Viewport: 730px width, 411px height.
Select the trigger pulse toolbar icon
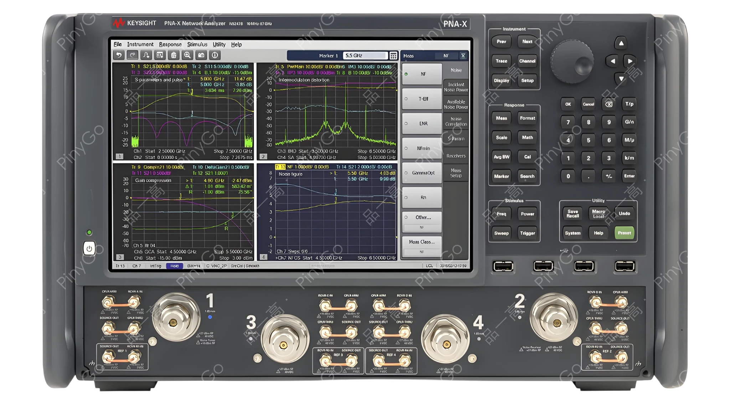click(x=147, y=55)
